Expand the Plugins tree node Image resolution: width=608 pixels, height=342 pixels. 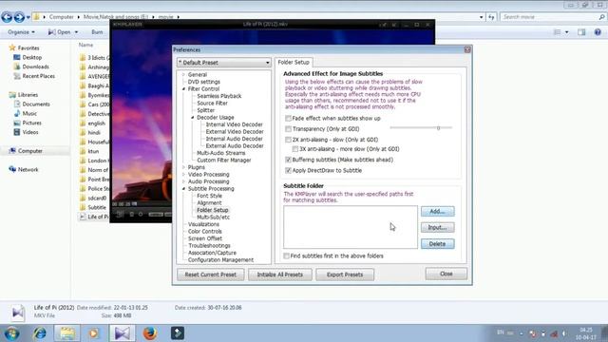coord(183,167)
